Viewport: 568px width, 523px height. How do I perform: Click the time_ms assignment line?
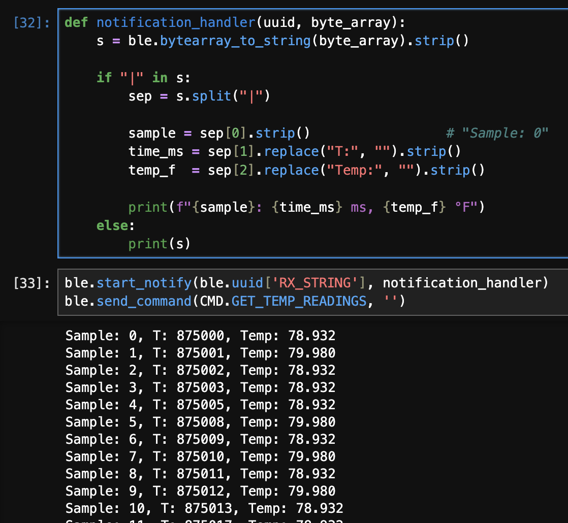294,151
